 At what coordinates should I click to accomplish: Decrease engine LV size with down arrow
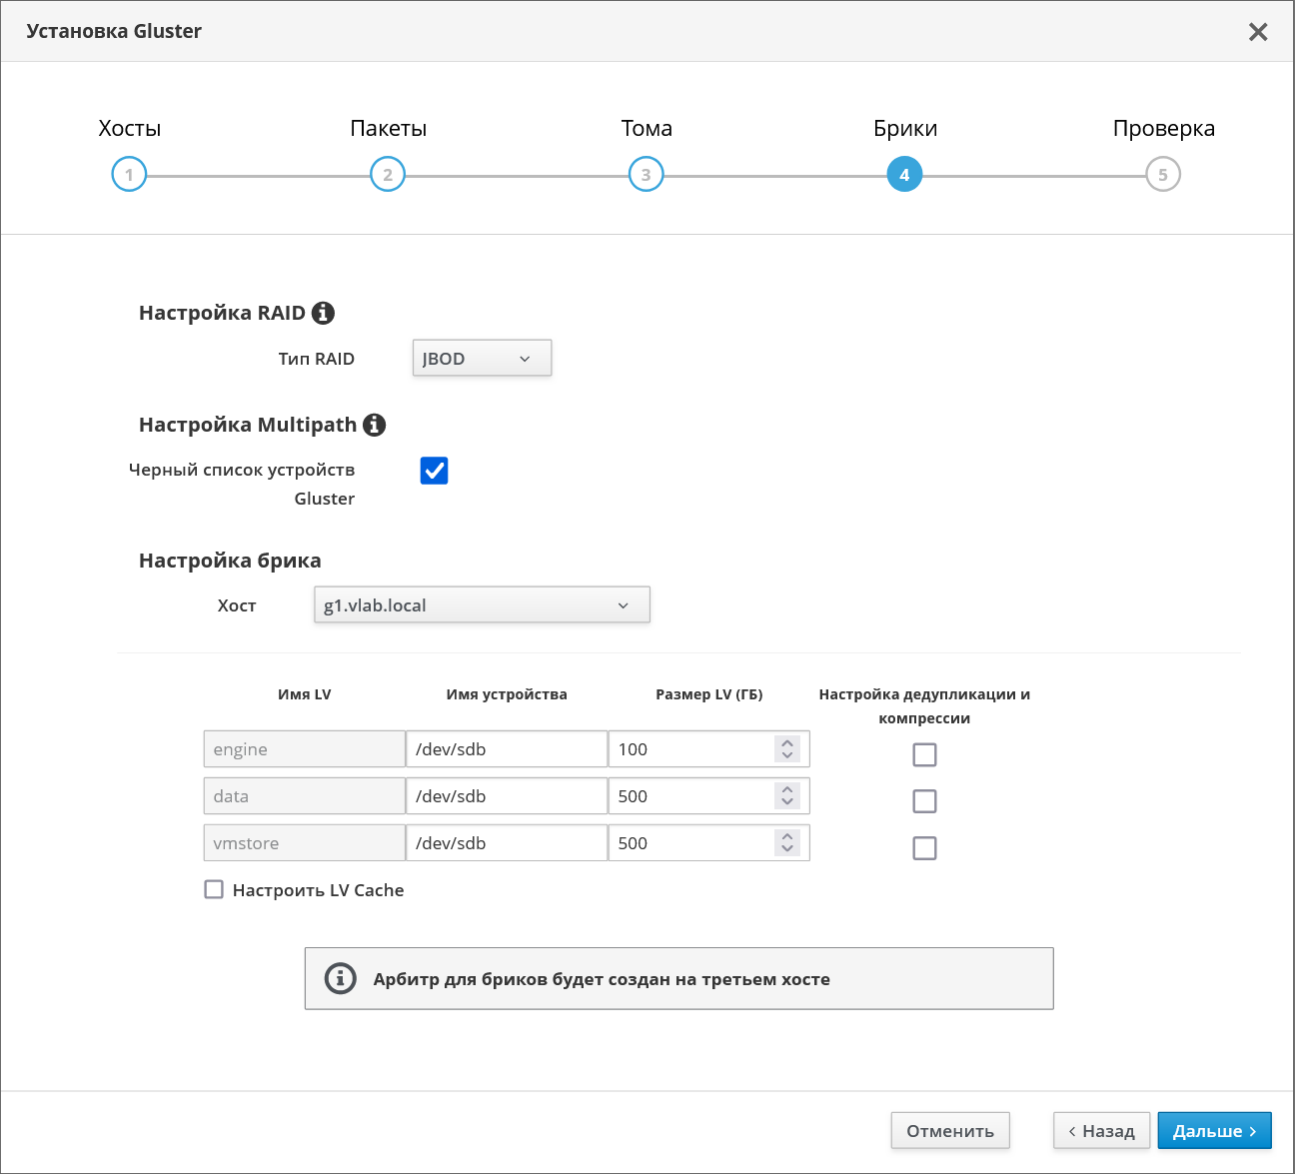(787, 755)
